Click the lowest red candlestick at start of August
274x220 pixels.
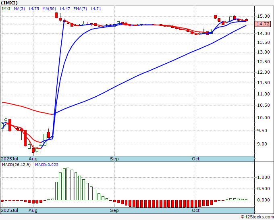tap(33, 151)
